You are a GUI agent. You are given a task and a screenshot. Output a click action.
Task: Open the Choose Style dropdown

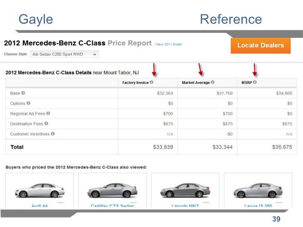(x=65, y=54)
